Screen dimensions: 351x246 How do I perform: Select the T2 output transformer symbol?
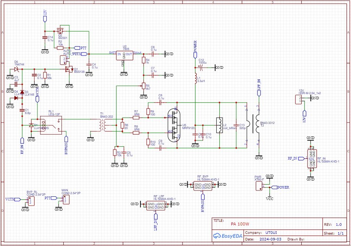(x=253, y=125)
